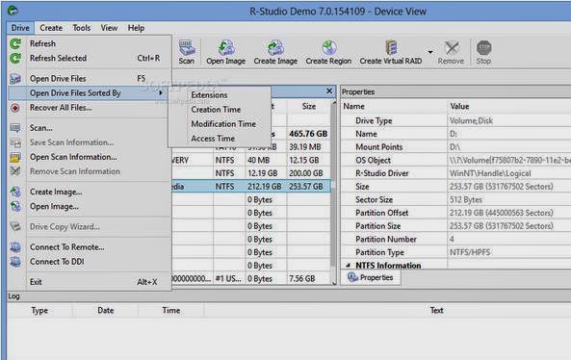Open the Drive menu

pos(20,28)
